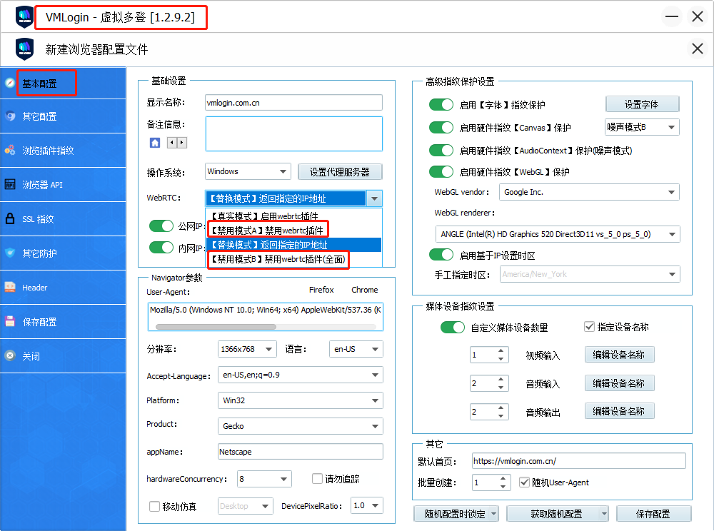Click the SSL 指纹 lock icon
The width and height of the screenshot is (714, 531).
[10, 219]
